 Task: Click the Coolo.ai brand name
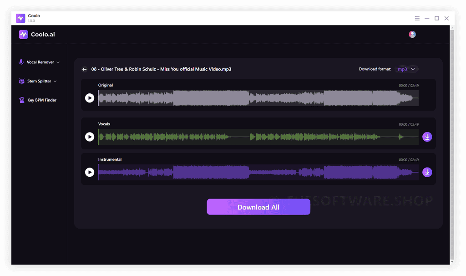pos(43,35)
